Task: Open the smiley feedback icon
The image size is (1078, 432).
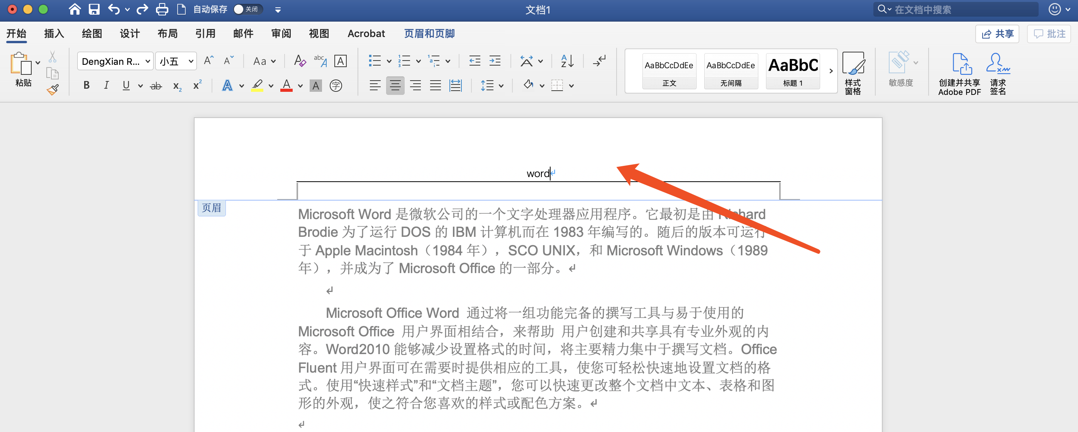Action: (x=1055, y=9)
